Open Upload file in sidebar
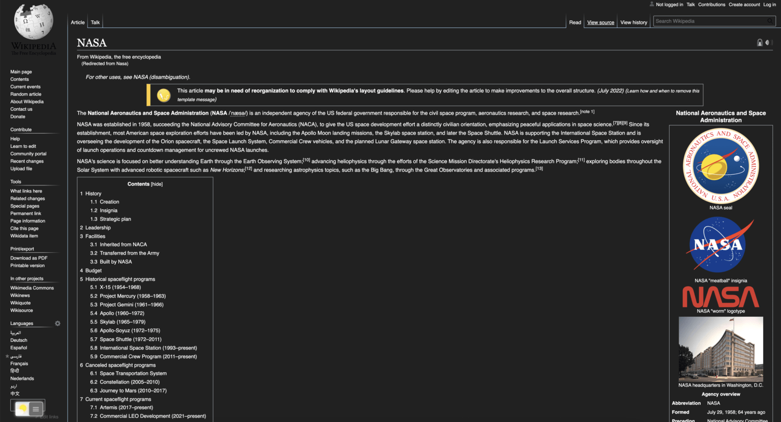781x422 pixels. (21, 169)
